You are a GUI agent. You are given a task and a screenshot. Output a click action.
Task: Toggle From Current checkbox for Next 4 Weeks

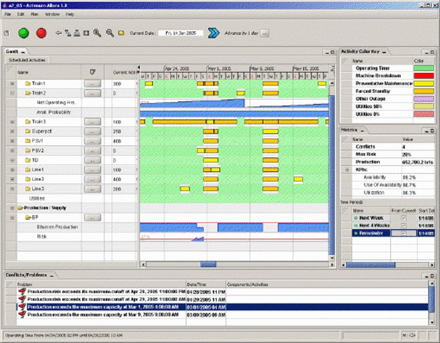tap(403, 226)
